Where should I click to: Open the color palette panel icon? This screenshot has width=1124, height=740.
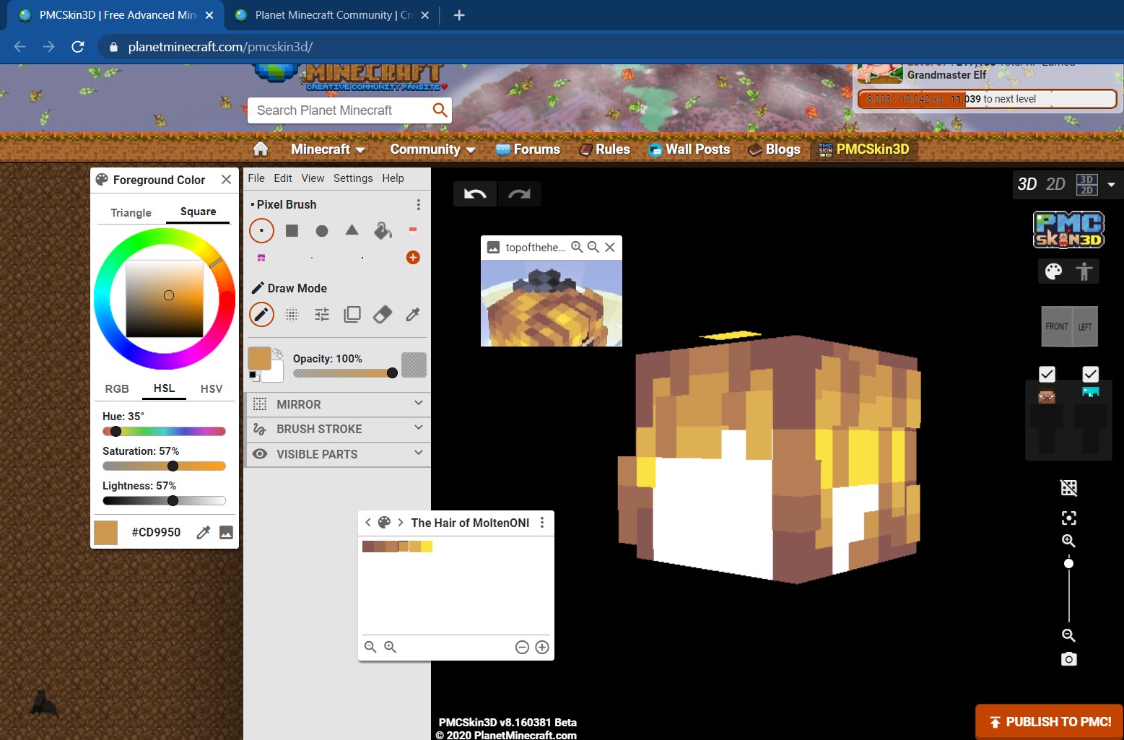(1054, 271)
